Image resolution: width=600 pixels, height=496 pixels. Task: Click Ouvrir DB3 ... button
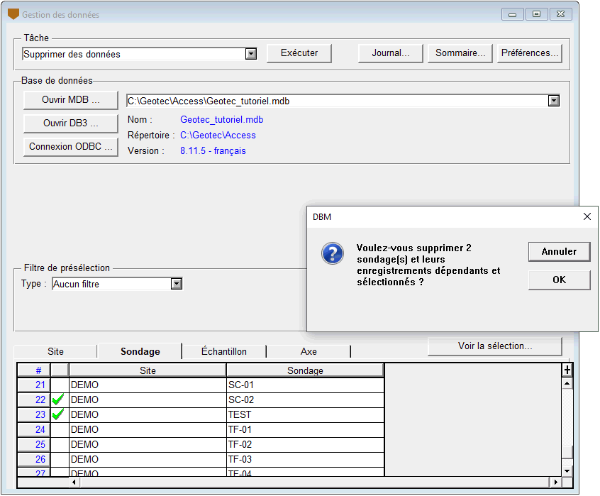point(71,123)
